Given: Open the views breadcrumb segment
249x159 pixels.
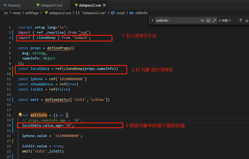Looking at the screenshot, I should (17, 13).
